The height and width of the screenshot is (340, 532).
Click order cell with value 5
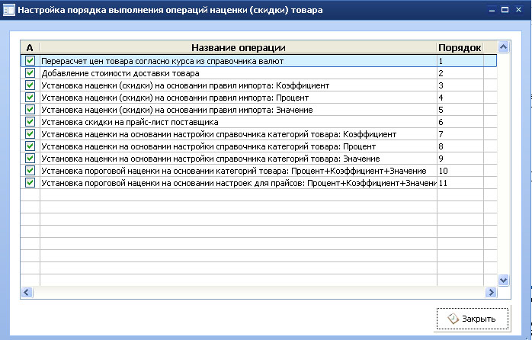(x=460, y=110)
